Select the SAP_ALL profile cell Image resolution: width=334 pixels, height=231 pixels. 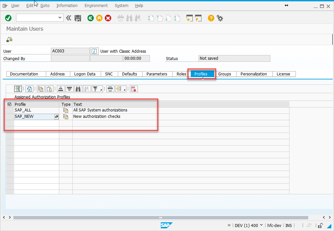tap(36, 110)
